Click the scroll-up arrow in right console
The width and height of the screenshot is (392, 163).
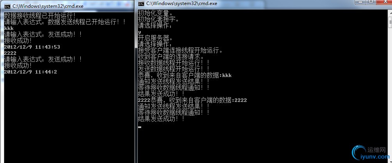(390, 12)
